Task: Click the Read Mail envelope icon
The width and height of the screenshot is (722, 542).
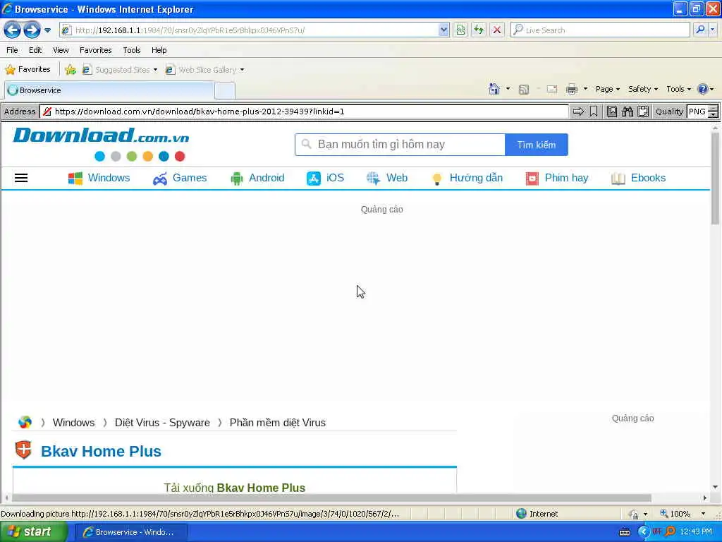Action: point(552,89)
